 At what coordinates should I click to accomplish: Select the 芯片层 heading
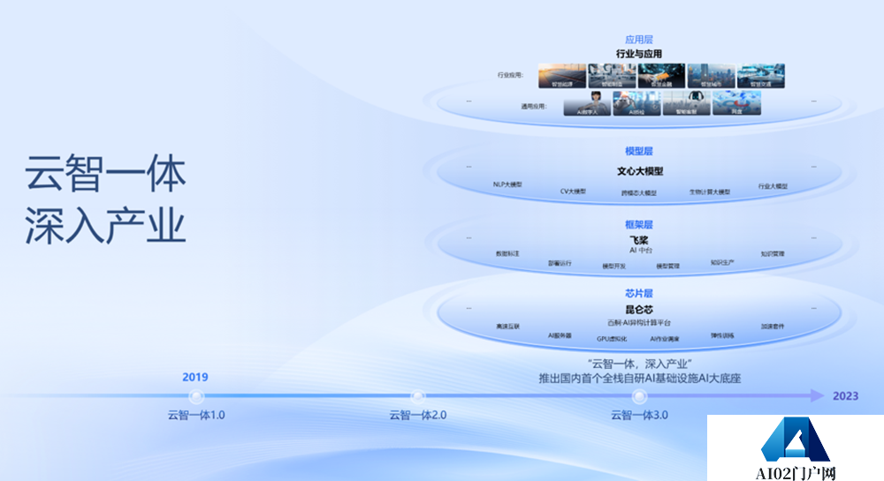[x=639, y=294]
